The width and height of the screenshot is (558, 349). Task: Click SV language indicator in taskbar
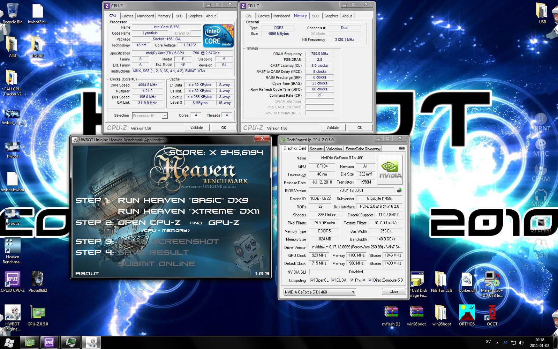[x=488, y=342]
